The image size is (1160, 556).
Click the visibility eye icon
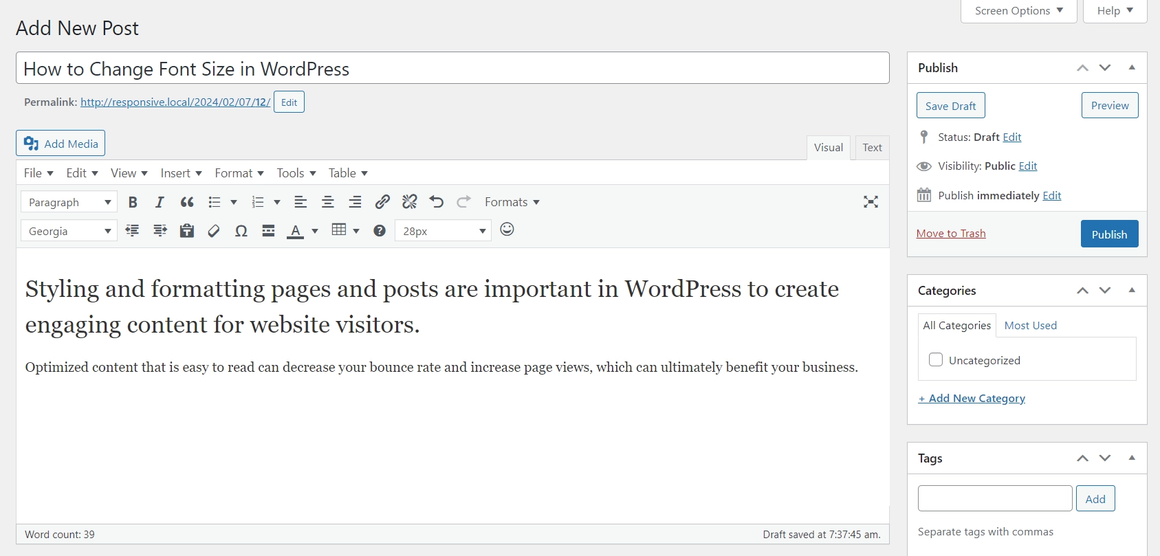coord(924,166)
